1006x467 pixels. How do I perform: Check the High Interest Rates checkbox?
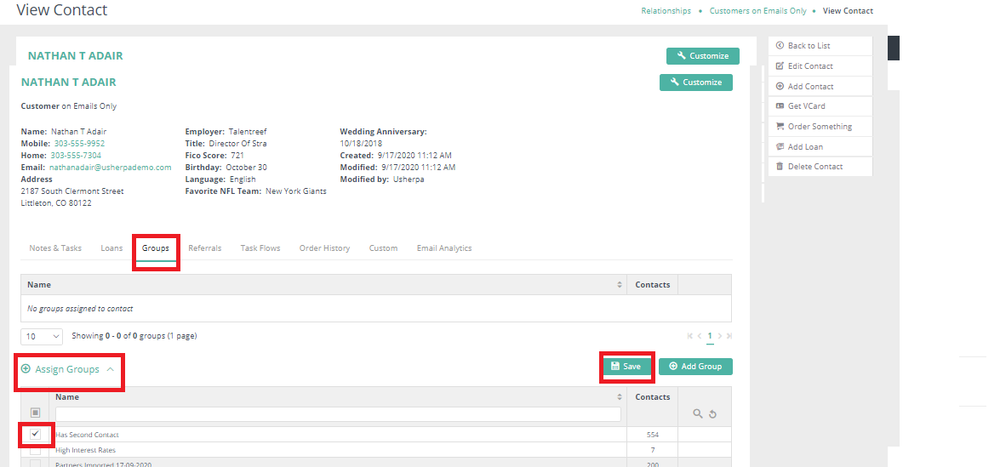(35, 450)
